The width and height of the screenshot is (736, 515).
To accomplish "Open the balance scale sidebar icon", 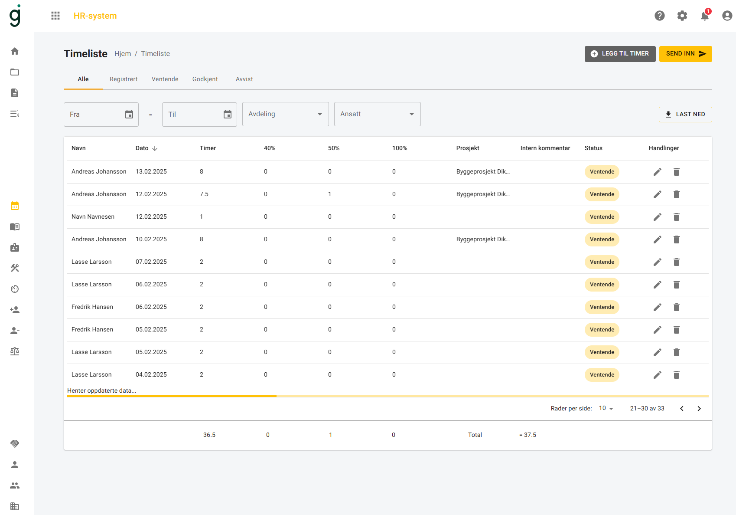I will point(15,351).
